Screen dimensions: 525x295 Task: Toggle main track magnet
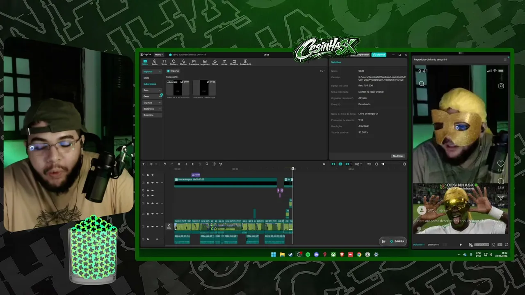point(333,164)
